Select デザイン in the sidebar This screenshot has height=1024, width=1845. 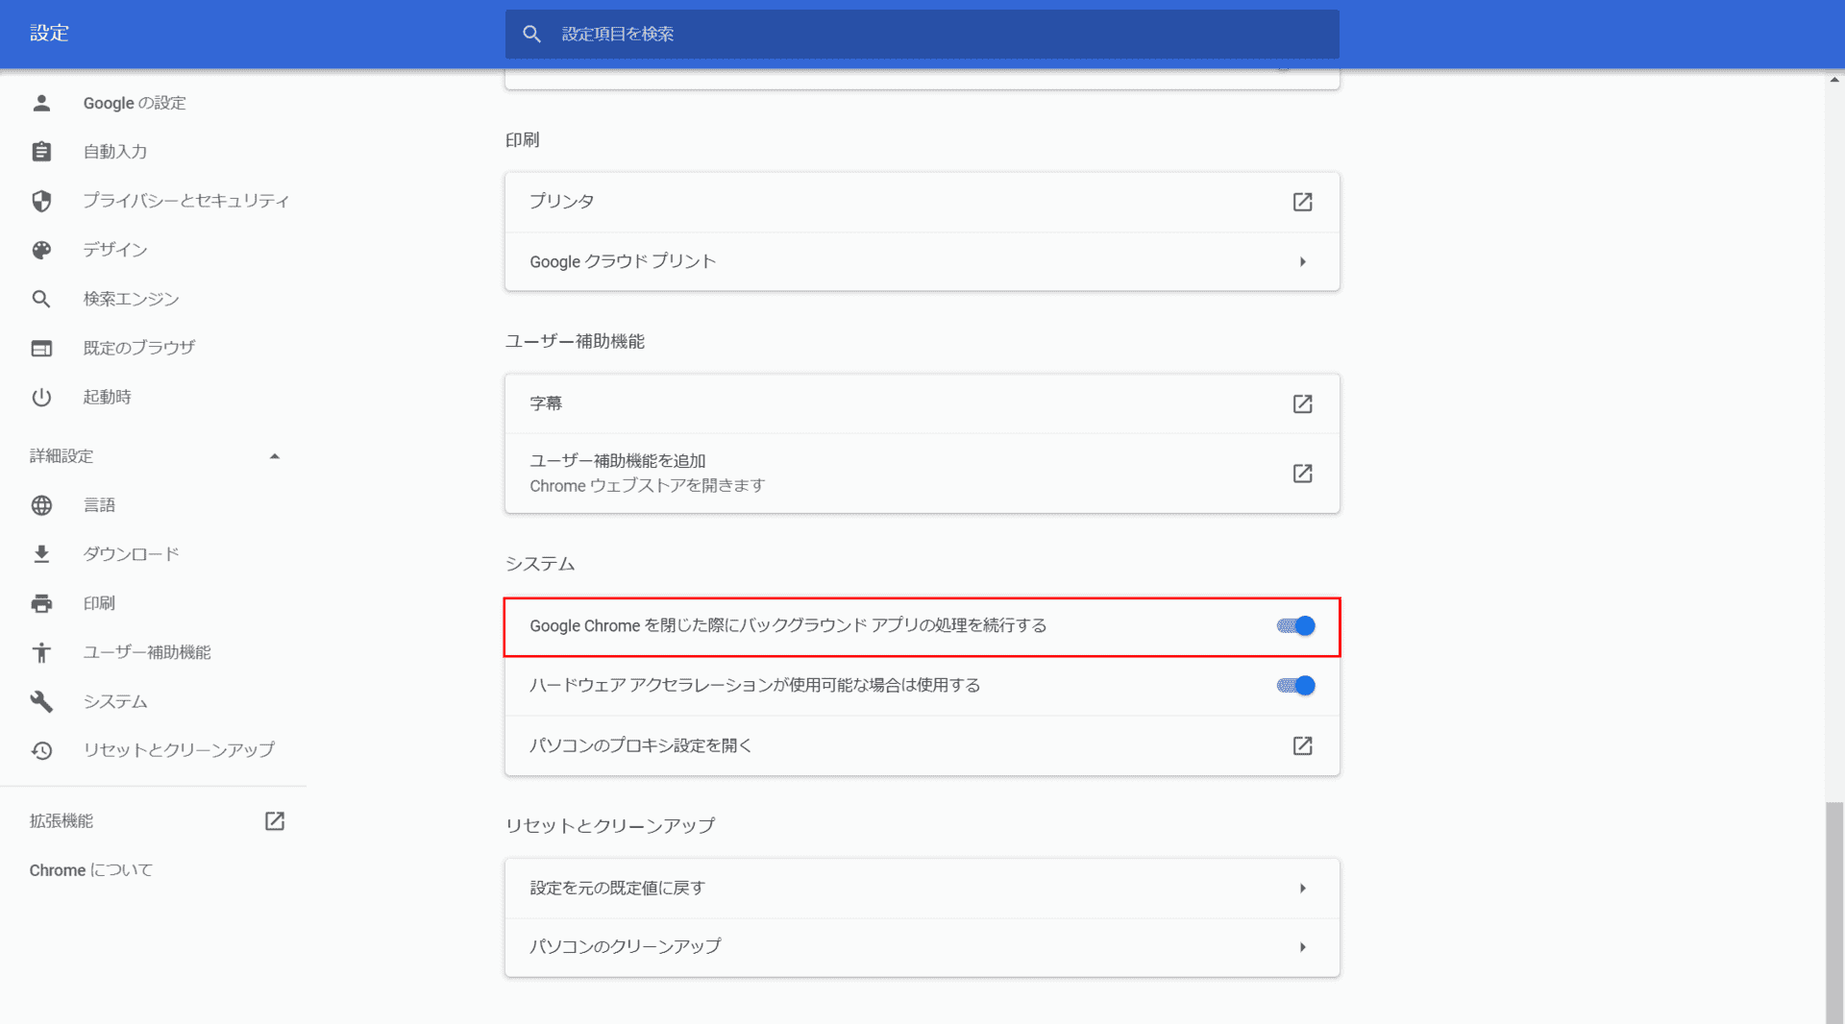click(x=115, y=250)
